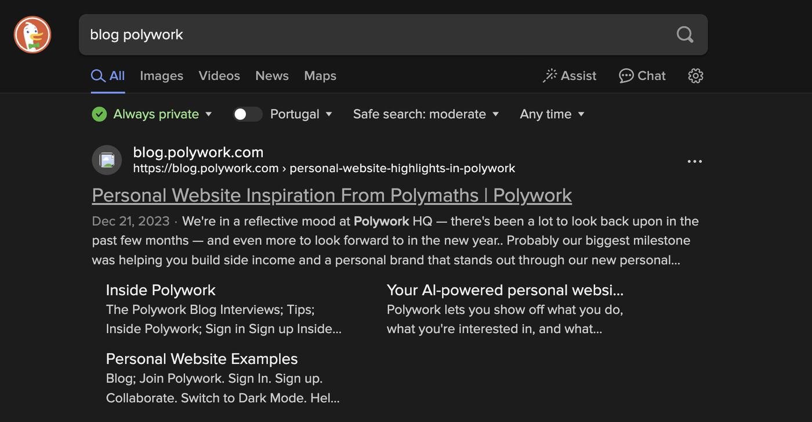Switch to the Maps tab
Viewport: 812px width, 422px height.
click(x=320, y=76)
